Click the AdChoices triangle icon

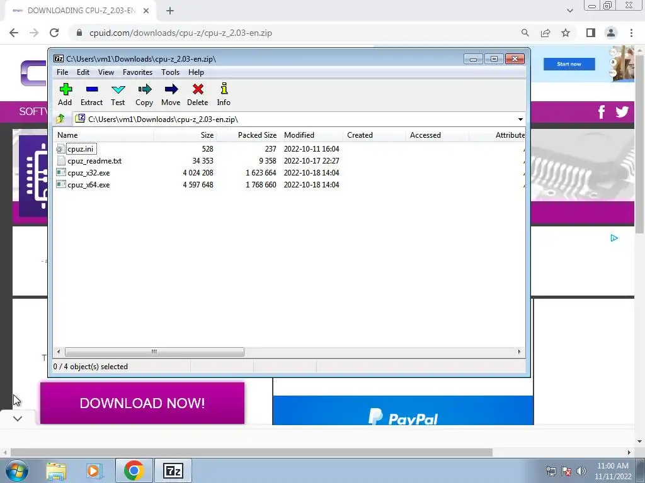click(x=614, y=238)
